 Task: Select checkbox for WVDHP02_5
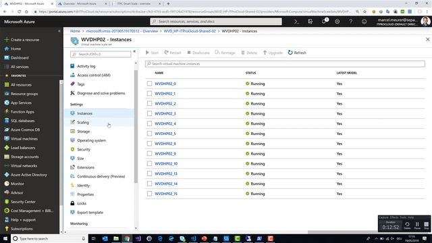coord(149,134)
